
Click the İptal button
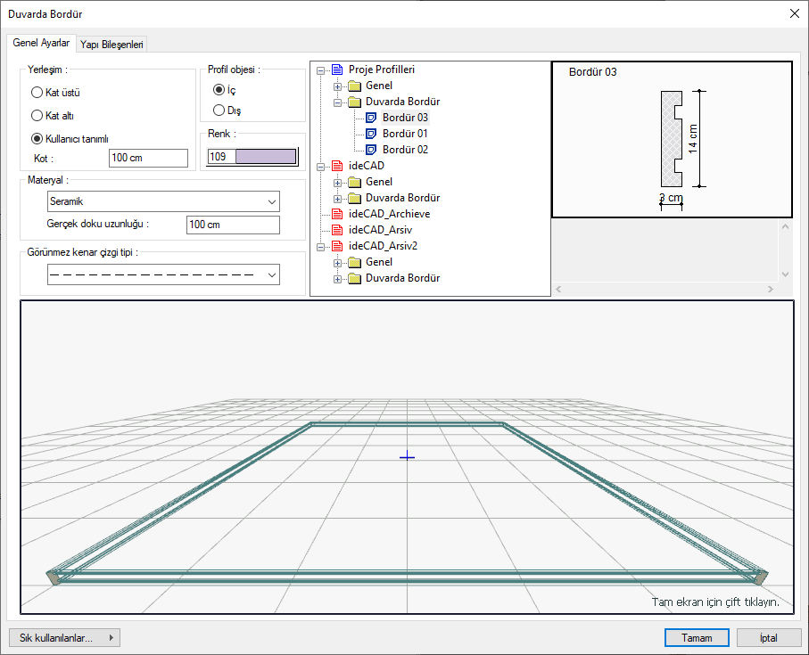point(769,638)
